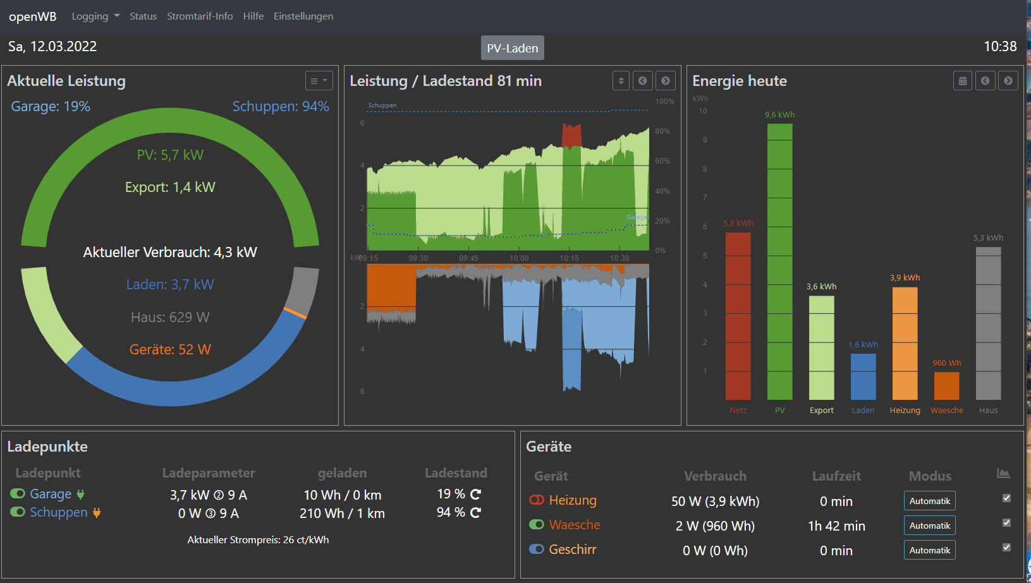Click the PV-Laden charge mode button
The image size is (1031, 583).
click(x=512, y=48)
